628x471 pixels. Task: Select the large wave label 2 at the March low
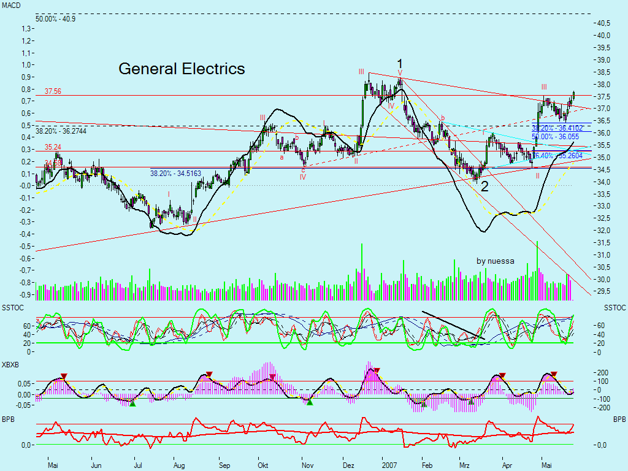[484, 187]
